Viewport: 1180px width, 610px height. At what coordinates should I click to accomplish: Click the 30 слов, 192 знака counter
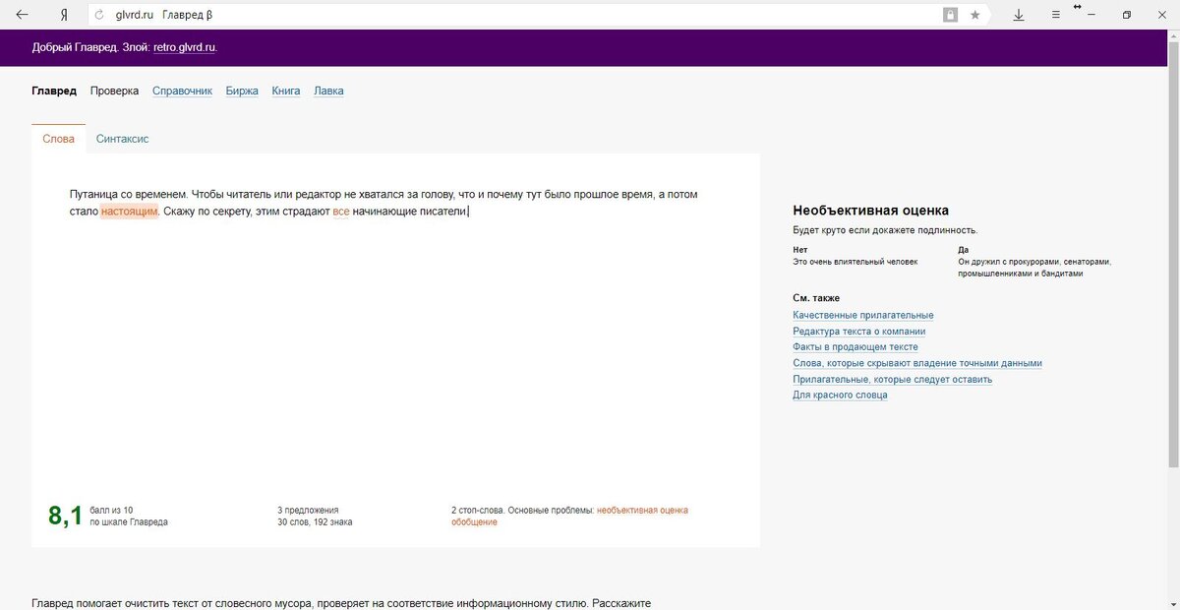315,521
